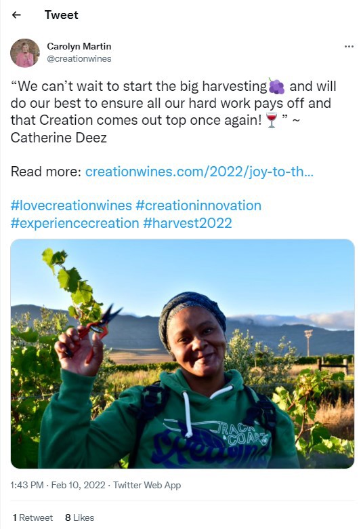Enlarge the vineyard worker photo
The image size is (361, 529).
[182, 353]
